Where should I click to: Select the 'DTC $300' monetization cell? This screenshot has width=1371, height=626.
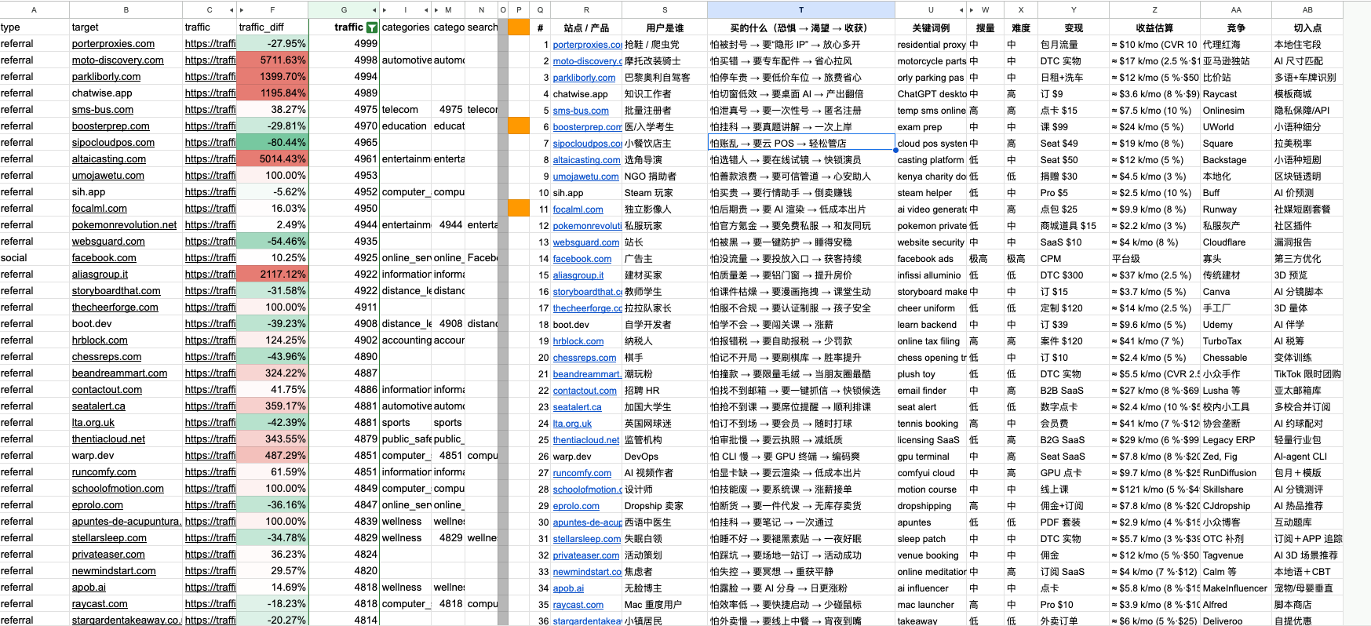pyautogui.click(x=1074, y=275)
